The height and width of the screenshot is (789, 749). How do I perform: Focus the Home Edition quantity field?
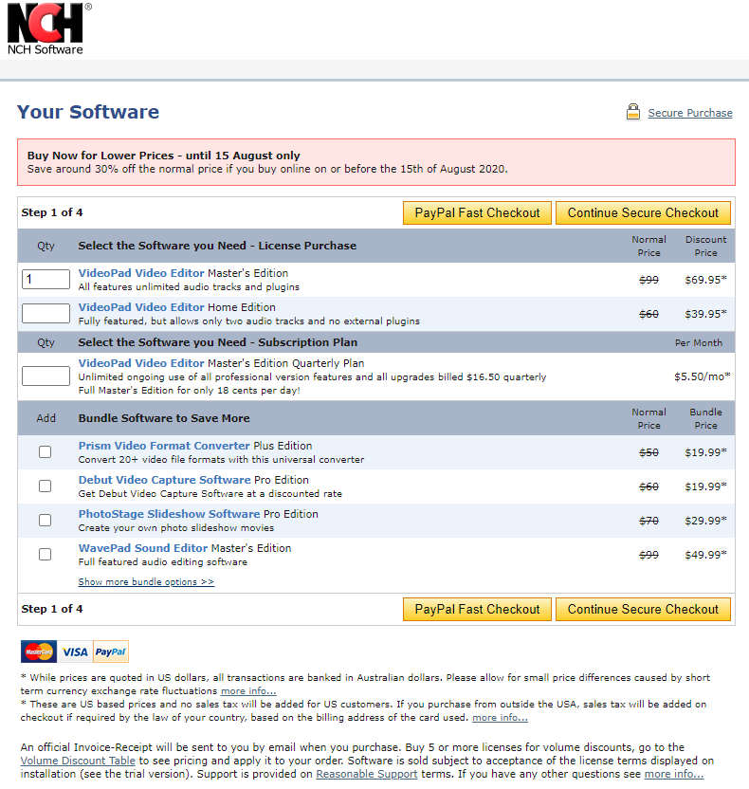click(46, 314)
